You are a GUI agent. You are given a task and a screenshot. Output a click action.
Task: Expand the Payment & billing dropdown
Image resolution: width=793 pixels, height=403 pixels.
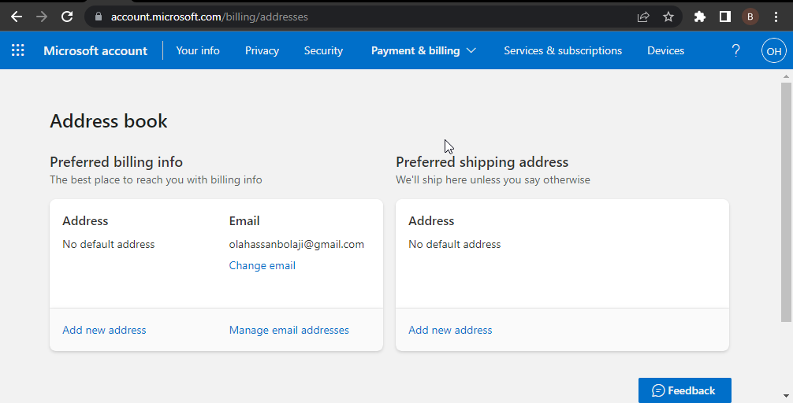[424, 50]
